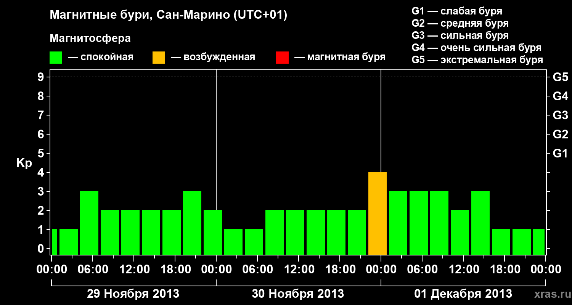
Task: Click the 18:00 time label under 29 November
Action: coord(175,269)
